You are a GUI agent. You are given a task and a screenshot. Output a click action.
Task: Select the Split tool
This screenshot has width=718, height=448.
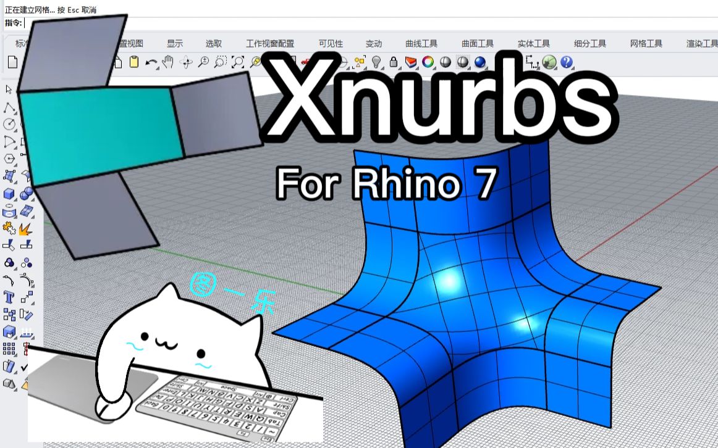[26, 244]
